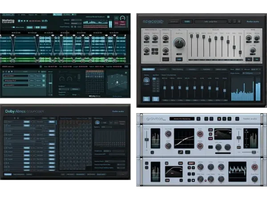Close the 3D object viewer in Mastering Console

(x=126, y=73)
